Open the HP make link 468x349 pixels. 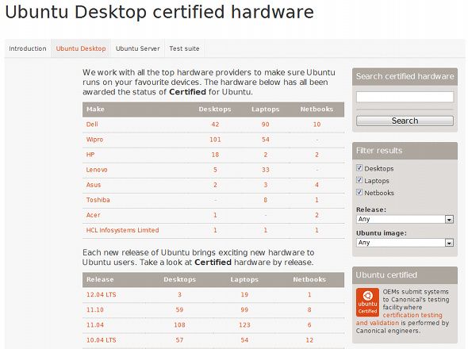pos(90,155)
